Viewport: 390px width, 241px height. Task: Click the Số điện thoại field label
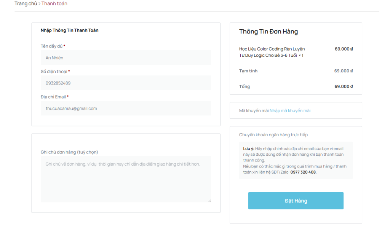(x=54, y=72)
